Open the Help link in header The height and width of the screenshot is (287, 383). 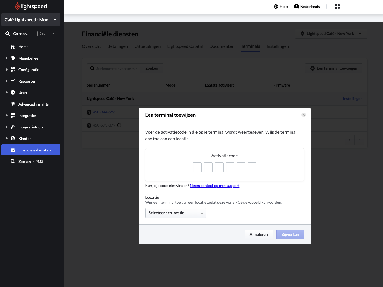[281, 7]
